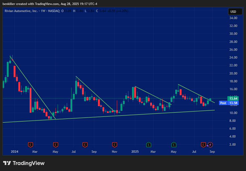
Task: Click the 22.00 price axis label
Action: [x=233, y=65]
